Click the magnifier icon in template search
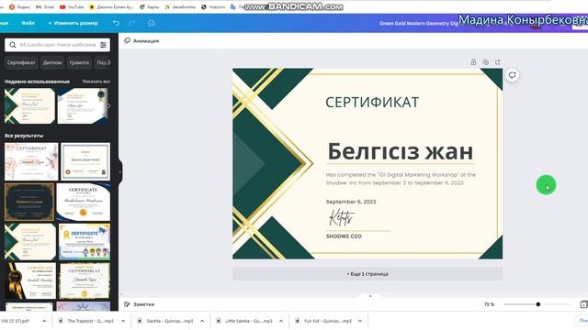Viewport: 588px width, 330px height. [13, 45]
